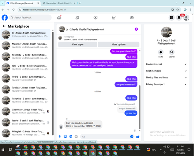Open the $1,000 Marketplace listing link
This screenshot has width=194, height=156.
point(80,40)
